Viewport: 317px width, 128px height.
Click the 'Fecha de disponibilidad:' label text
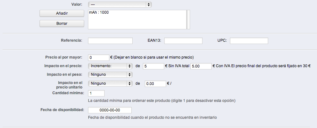62,110
